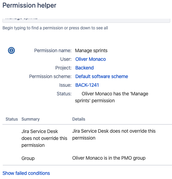
Task: Open the Default software scheme link
Action: point(102,76)
